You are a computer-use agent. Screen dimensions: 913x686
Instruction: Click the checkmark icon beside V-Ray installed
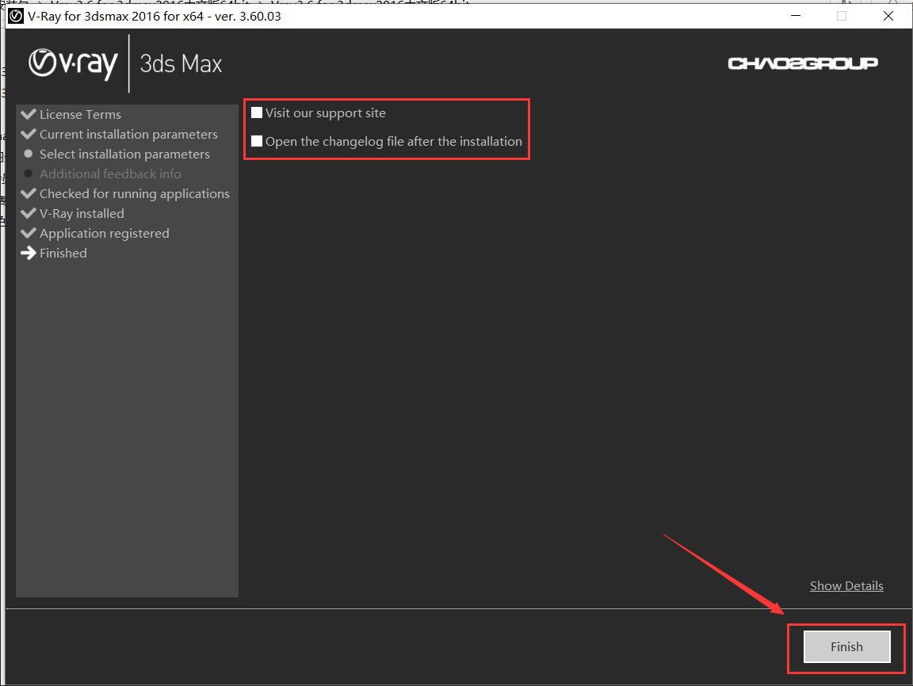point(29,213)
